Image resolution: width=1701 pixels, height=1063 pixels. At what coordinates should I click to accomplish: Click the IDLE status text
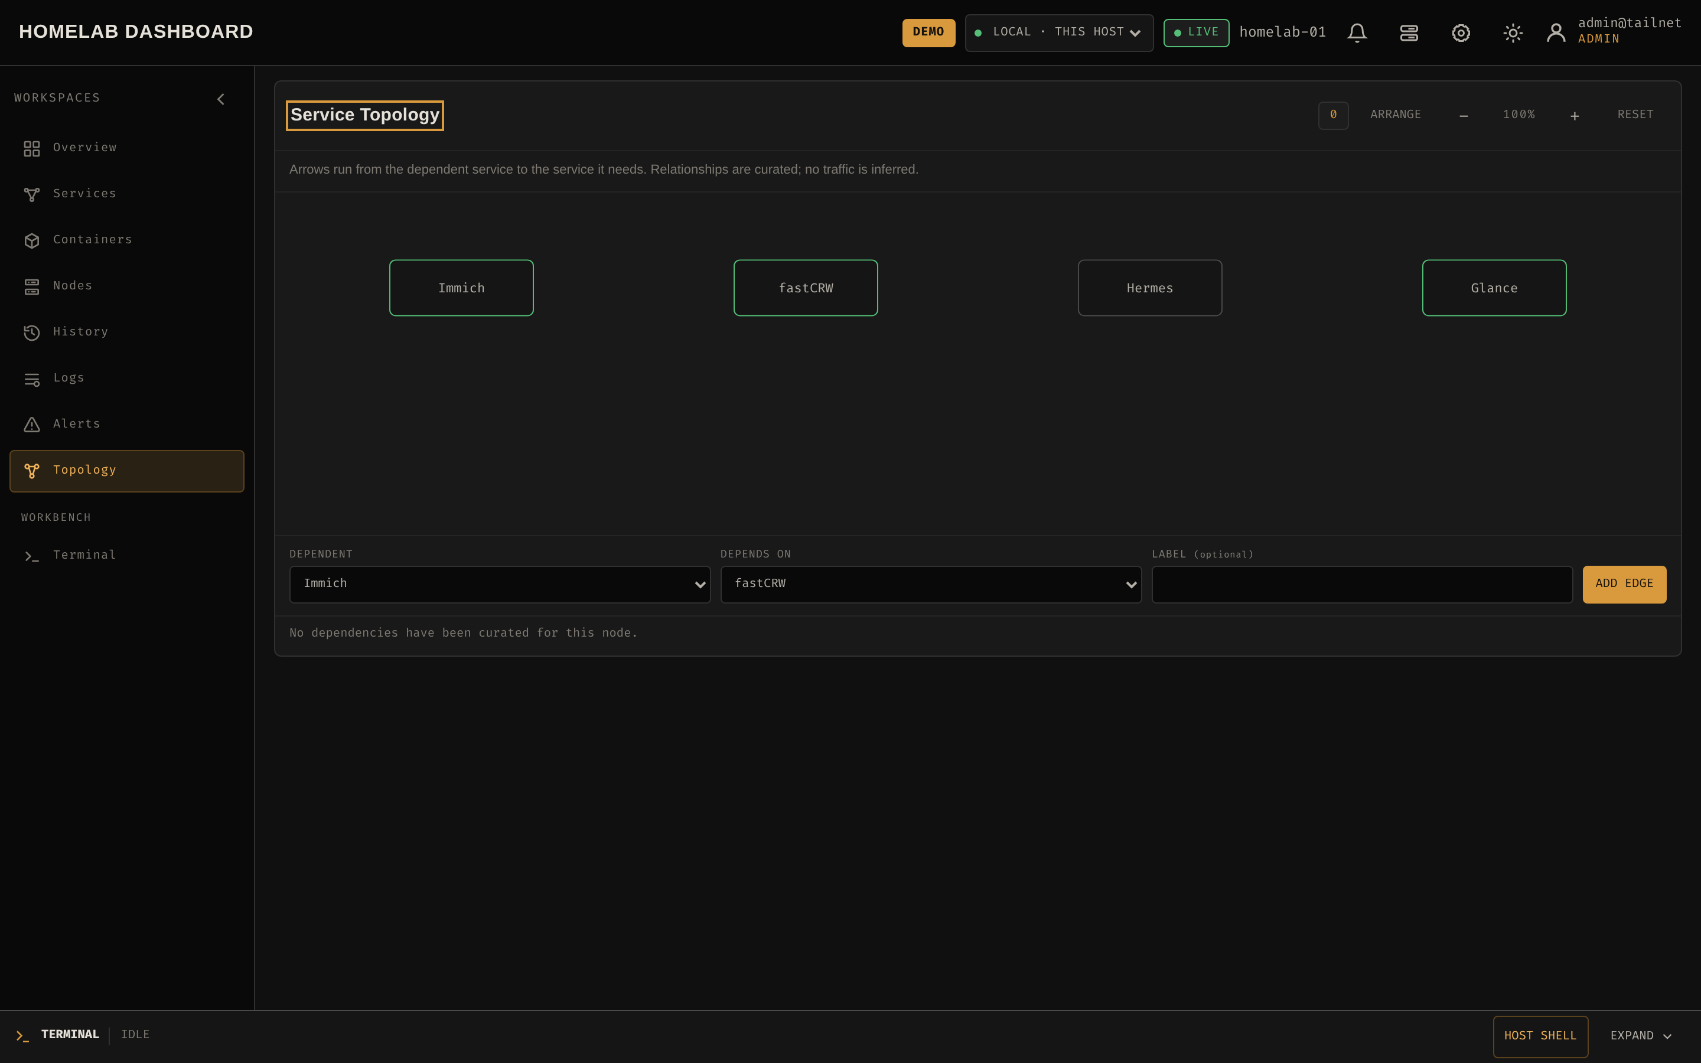135,1035
